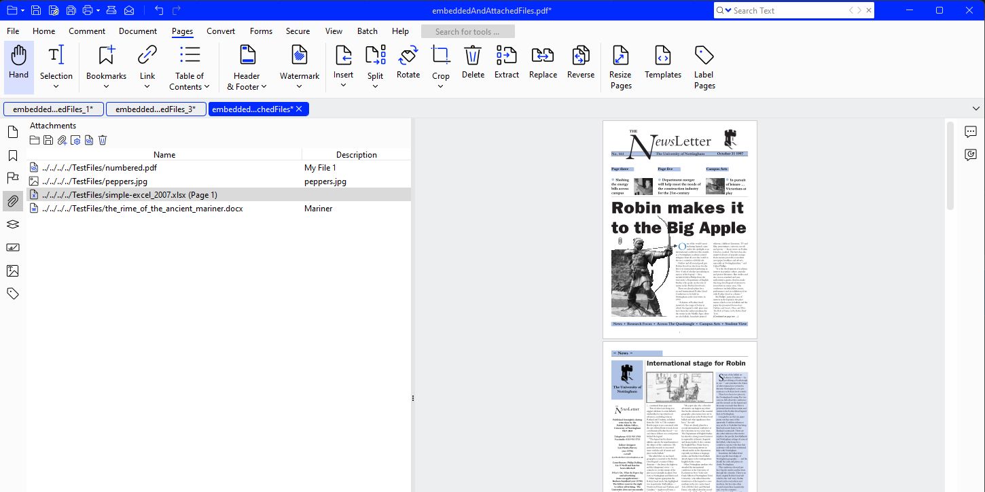Viewport: 985px width, 492px height.
Task: Select the Attachments paperclip panel in the sidebar
Action: tap(12, 201)
